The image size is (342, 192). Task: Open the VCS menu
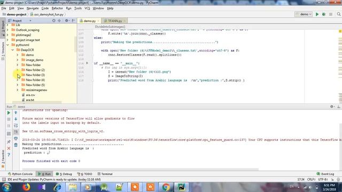click(87, 9)
